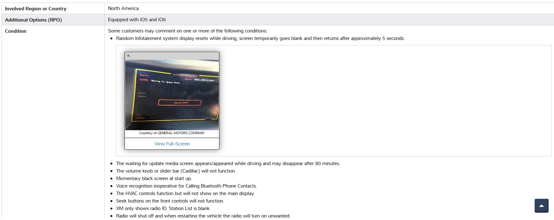Click 'Courtesy of GENERAL MOTORS COMPANY' caption

(x=172, y=133)
